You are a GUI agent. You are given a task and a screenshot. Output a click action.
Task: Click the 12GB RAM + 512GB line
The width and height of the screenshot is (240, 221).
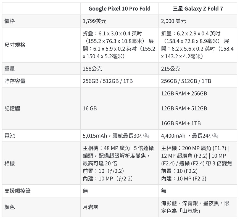(x=184, y=109)
